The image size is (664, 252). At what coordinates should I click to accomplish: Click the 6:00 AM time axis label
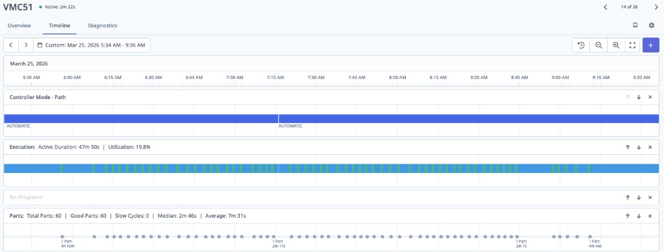pos(72,78)
